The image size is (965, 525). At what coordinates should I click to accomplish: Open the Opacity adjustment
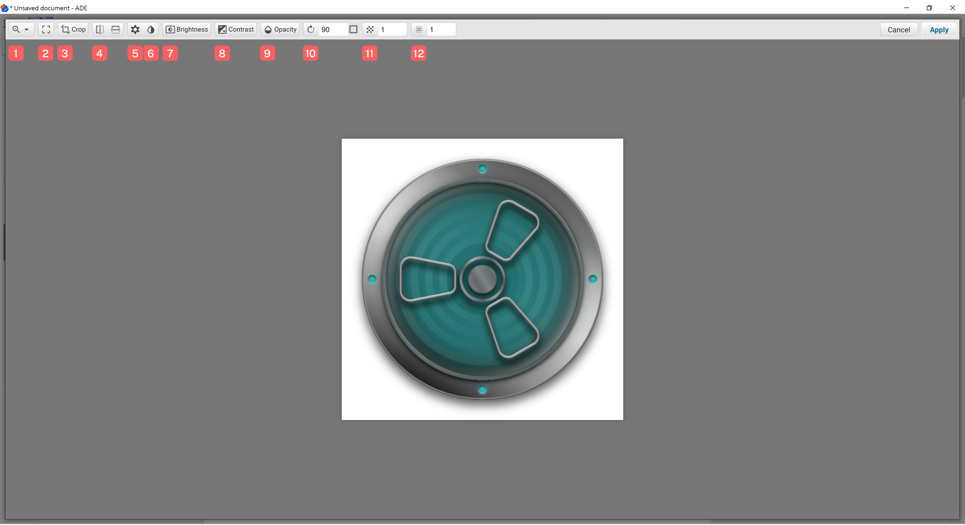click(x=280, y=30)
